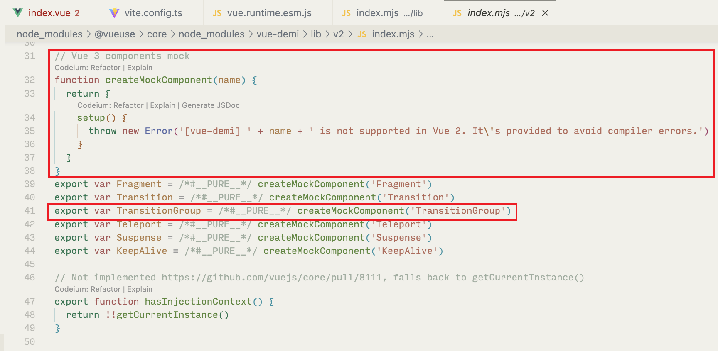
Task: Click line number 31 in gutter
Action: click(x=30, y=56)
